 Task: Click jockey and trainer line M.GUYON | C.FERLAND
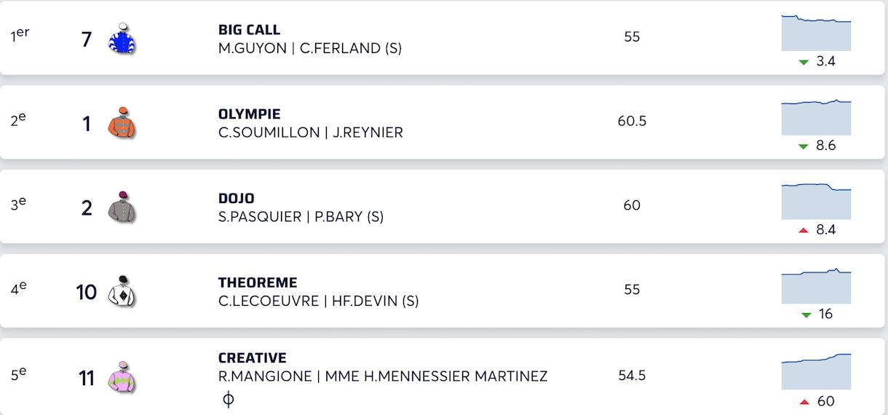309,49
